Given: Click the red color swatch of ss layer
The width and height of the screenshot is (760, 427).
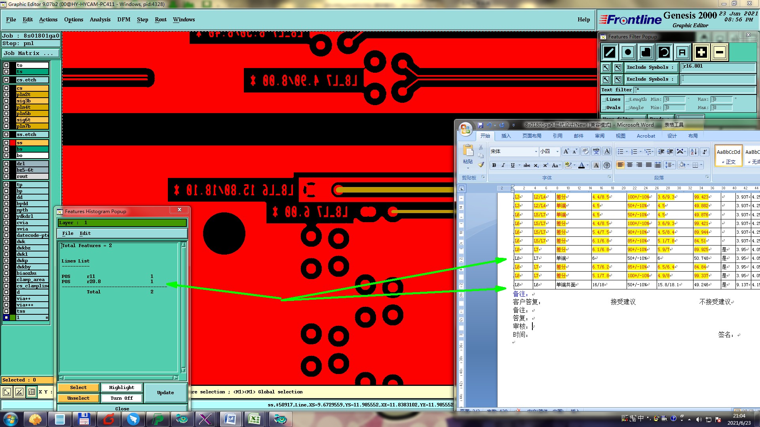Looking at the screenshot, I should (13, 143).
